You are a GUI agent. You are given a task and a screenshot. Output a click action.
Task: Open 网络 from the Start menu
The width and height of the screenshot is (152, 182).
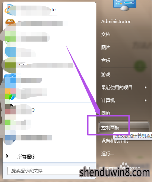106,113
